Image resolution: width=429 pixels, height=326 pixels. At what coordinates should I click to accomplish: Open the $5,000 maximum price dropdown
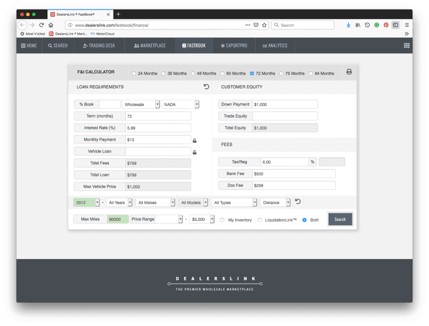coord(202,219)
